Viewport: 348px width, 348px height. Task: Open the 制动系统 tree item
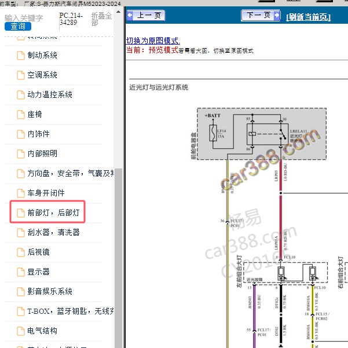pos(42,55)
